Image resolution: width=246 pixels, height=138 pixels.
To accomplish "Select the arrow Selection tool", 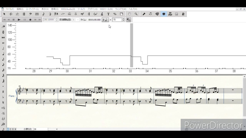I will click(x=4, y=14).
